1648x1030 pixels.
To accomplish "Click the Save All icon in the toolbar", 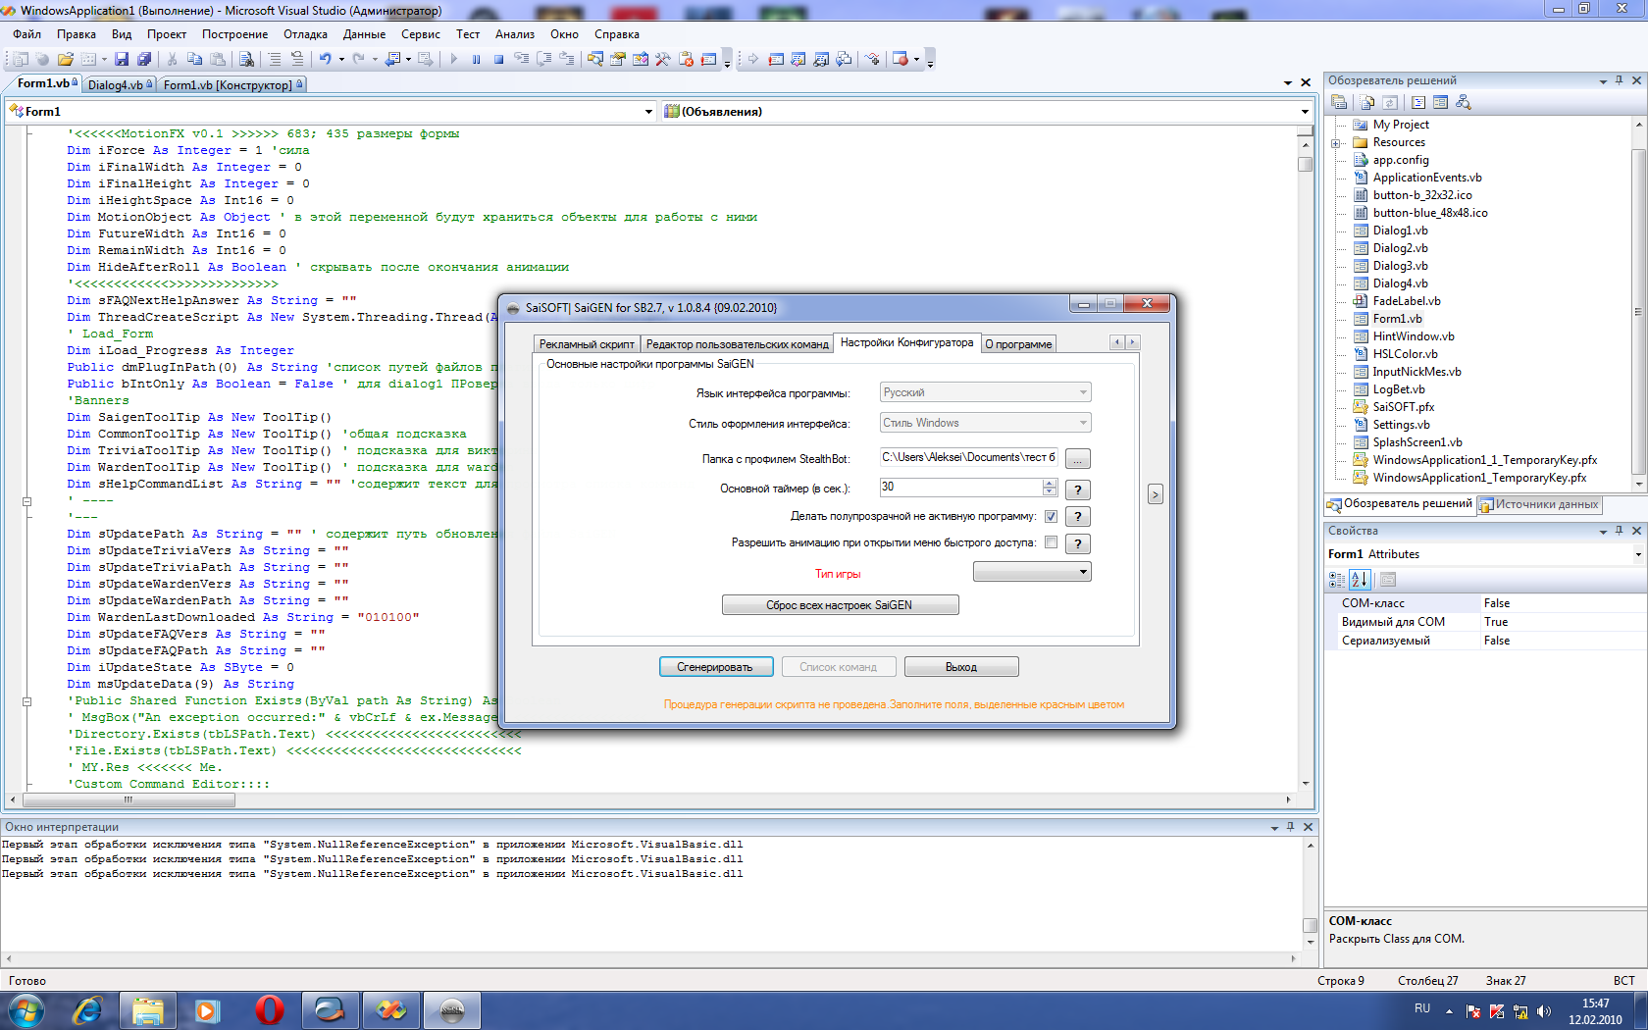I will click(144, 59).
